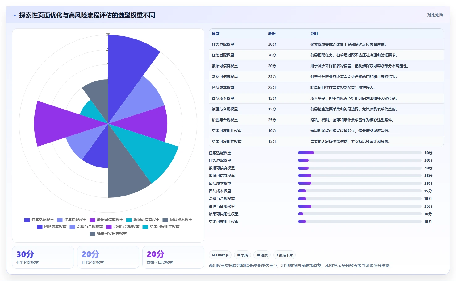Screen dimensions: 456x281
Task: Click the 结果可复用性权重 10分 progress bar
Action: [x=360, y=214]
